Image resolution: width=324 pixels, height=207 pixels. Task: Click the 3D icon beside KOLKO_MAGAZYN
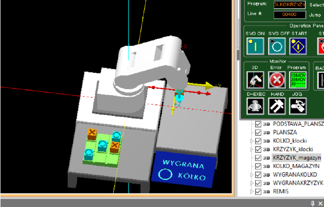tap(266, 167)
